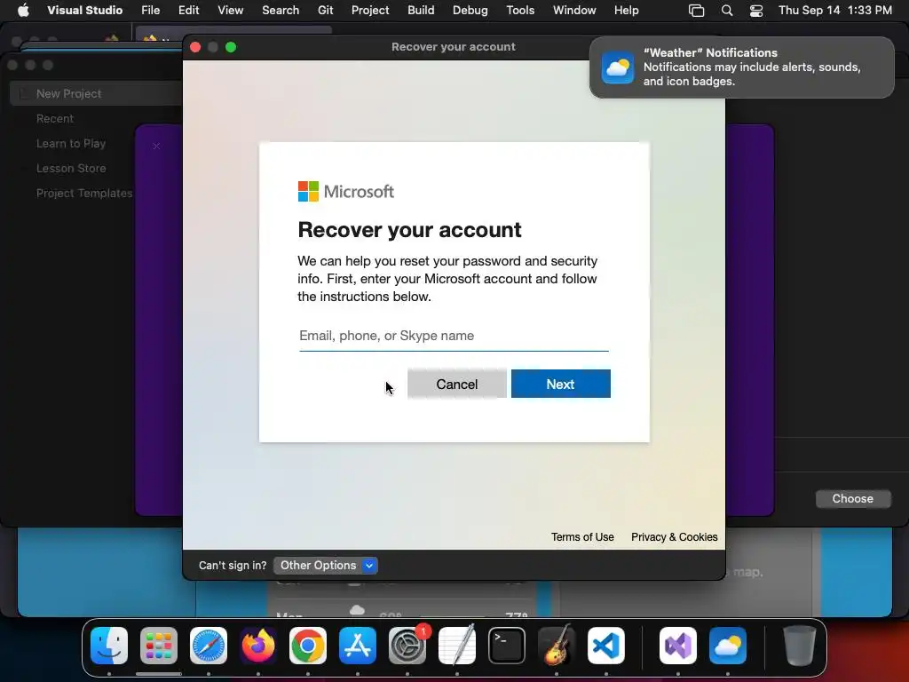
Task: Open the Edit menu
Action: pyautogui.click(x=188, y=10)
